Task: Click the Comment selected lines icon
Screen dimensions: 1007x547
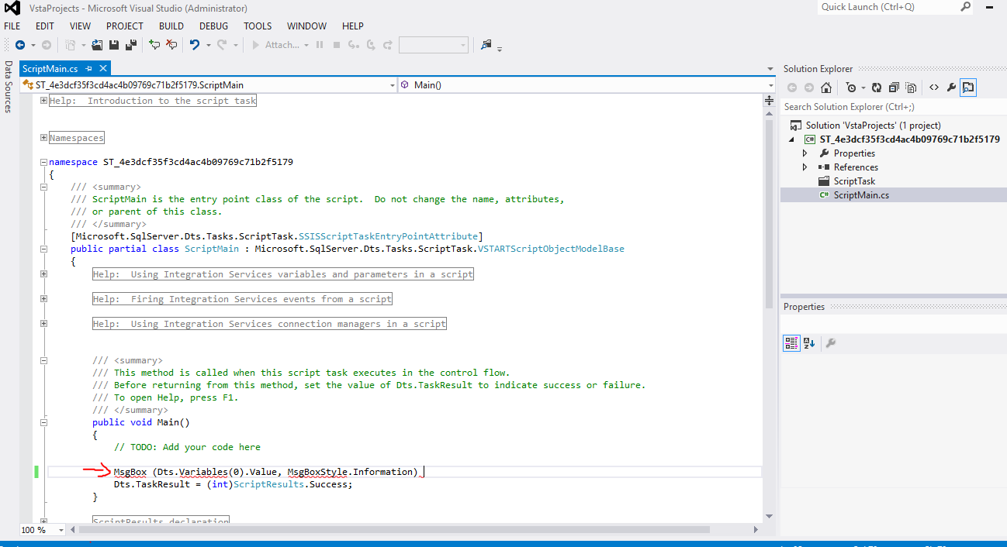Action: pyautogui.click(x=154, y=45)
